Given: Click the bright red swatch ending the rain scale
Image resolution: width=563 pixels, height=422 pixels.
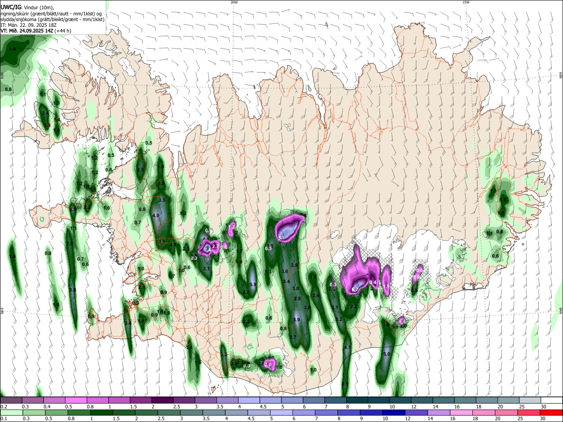Looking at the screenshot, I should [551, 412].
